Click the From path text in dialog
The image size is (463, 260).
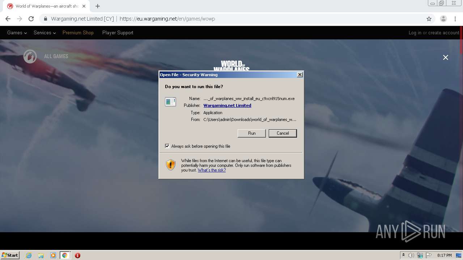point(250,120)
